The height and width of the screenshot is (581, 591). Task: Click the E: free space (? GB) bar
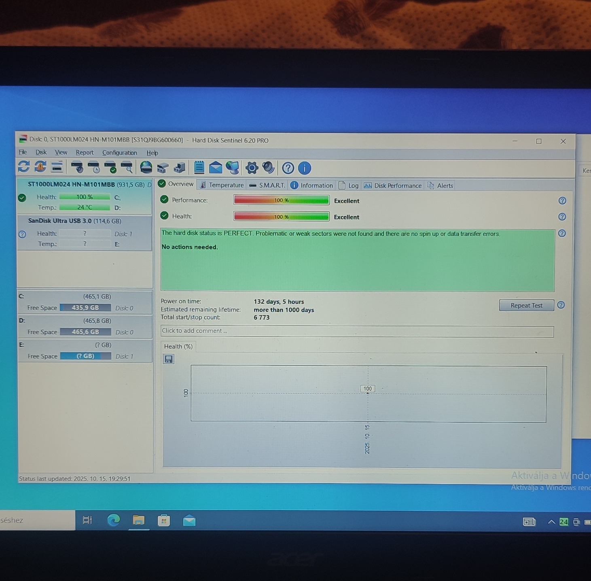pyautogui.click(x=85, y=356)
